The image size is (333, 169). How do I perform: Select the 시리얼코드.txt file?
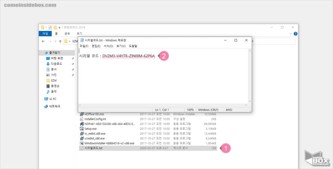tap(93, 148)
